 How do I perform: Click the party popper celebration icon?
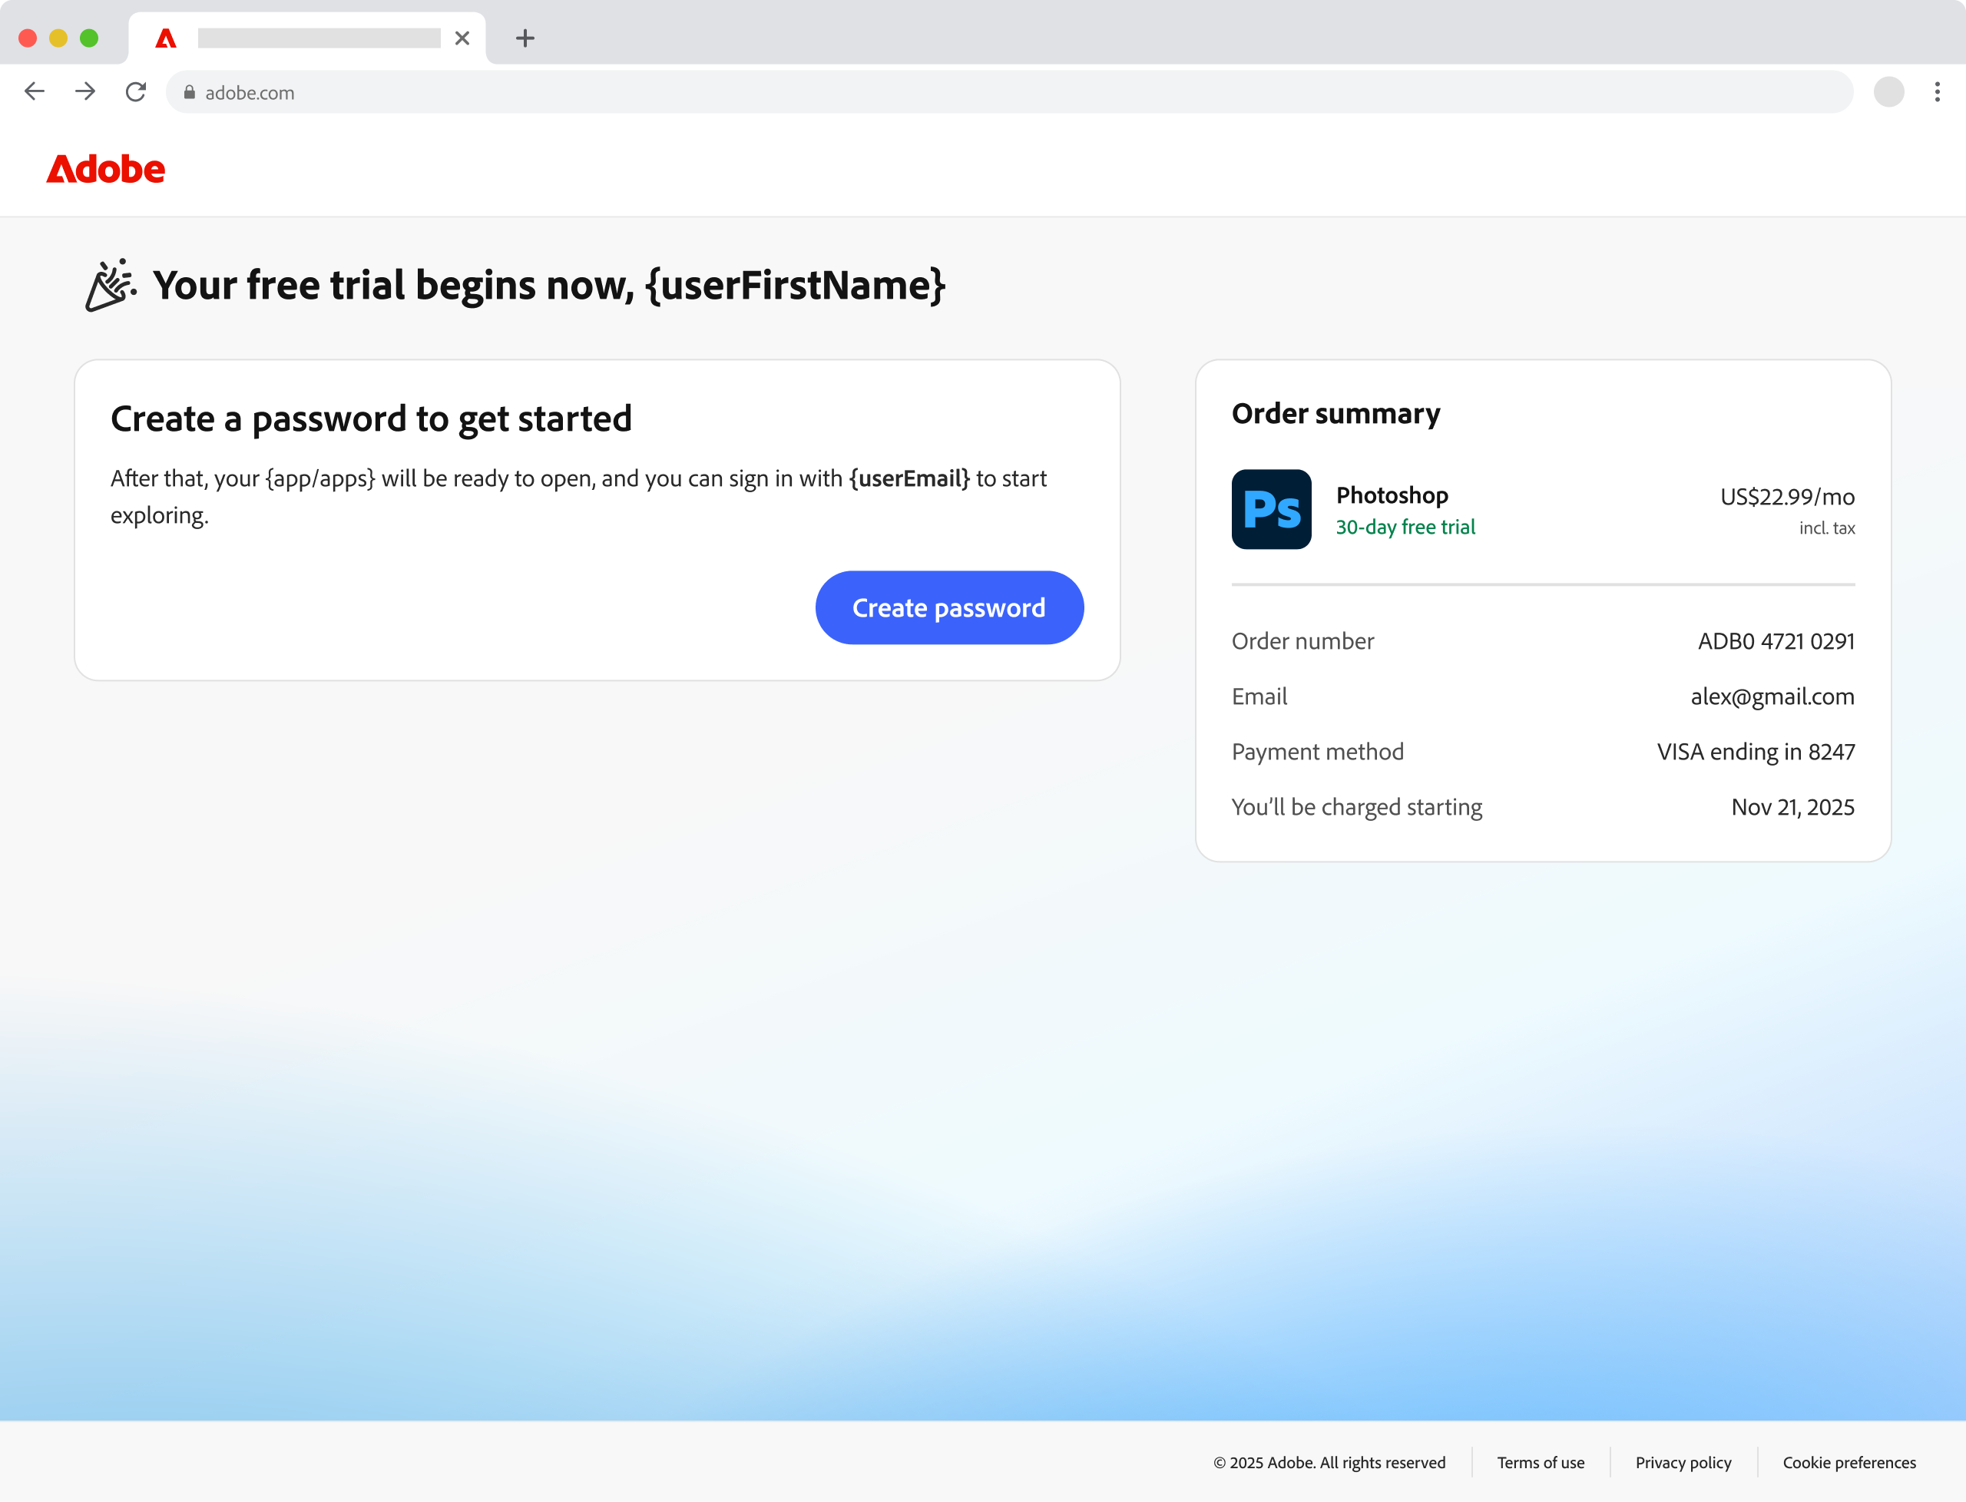pyautogui.click(x=111, y=285)
